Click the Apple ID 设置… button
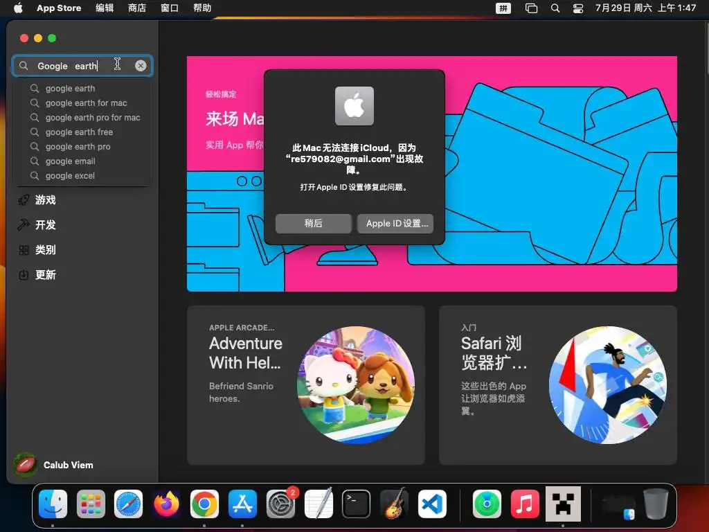Image resolution: width=709 pixels, height=532 pixels. 395,224
